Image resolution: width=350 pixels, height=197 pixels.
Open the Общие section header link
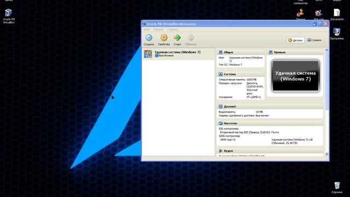coord(229,52)
